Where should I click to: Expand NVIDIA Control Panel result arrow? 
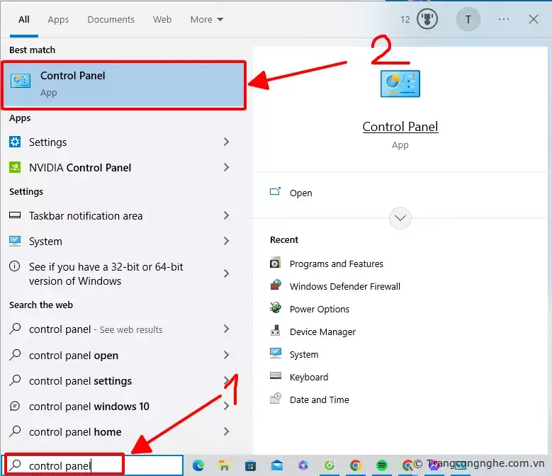click(x=226, y=168)
